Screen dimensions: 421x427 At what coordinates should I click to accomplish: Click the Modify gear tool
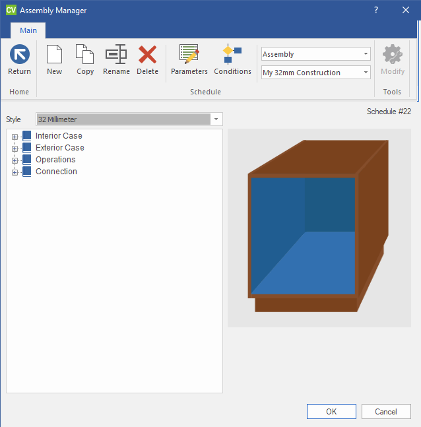point(393,55)
